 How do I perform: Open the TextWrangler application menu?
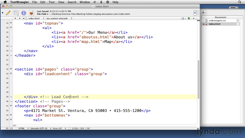[x=20, y=2]
